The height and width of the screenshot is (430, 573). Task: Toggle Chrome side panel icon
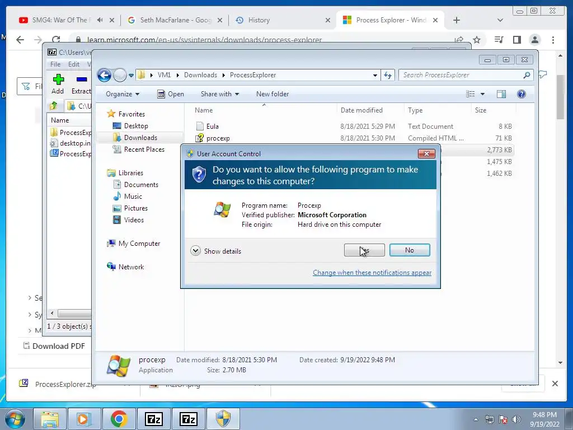(516, 40)
